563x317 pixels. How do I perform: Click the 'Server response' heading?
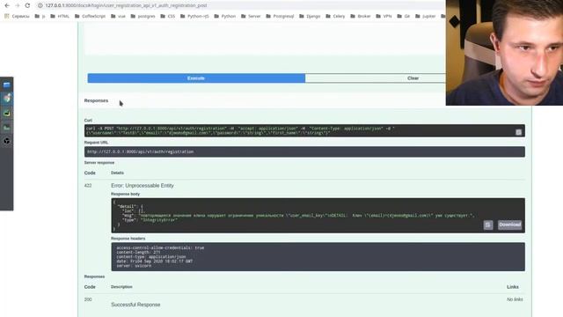tap(99, 162)
